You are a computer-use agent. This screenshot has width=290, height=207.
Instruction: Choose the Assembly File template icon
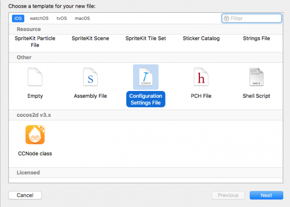click(90, 78)
